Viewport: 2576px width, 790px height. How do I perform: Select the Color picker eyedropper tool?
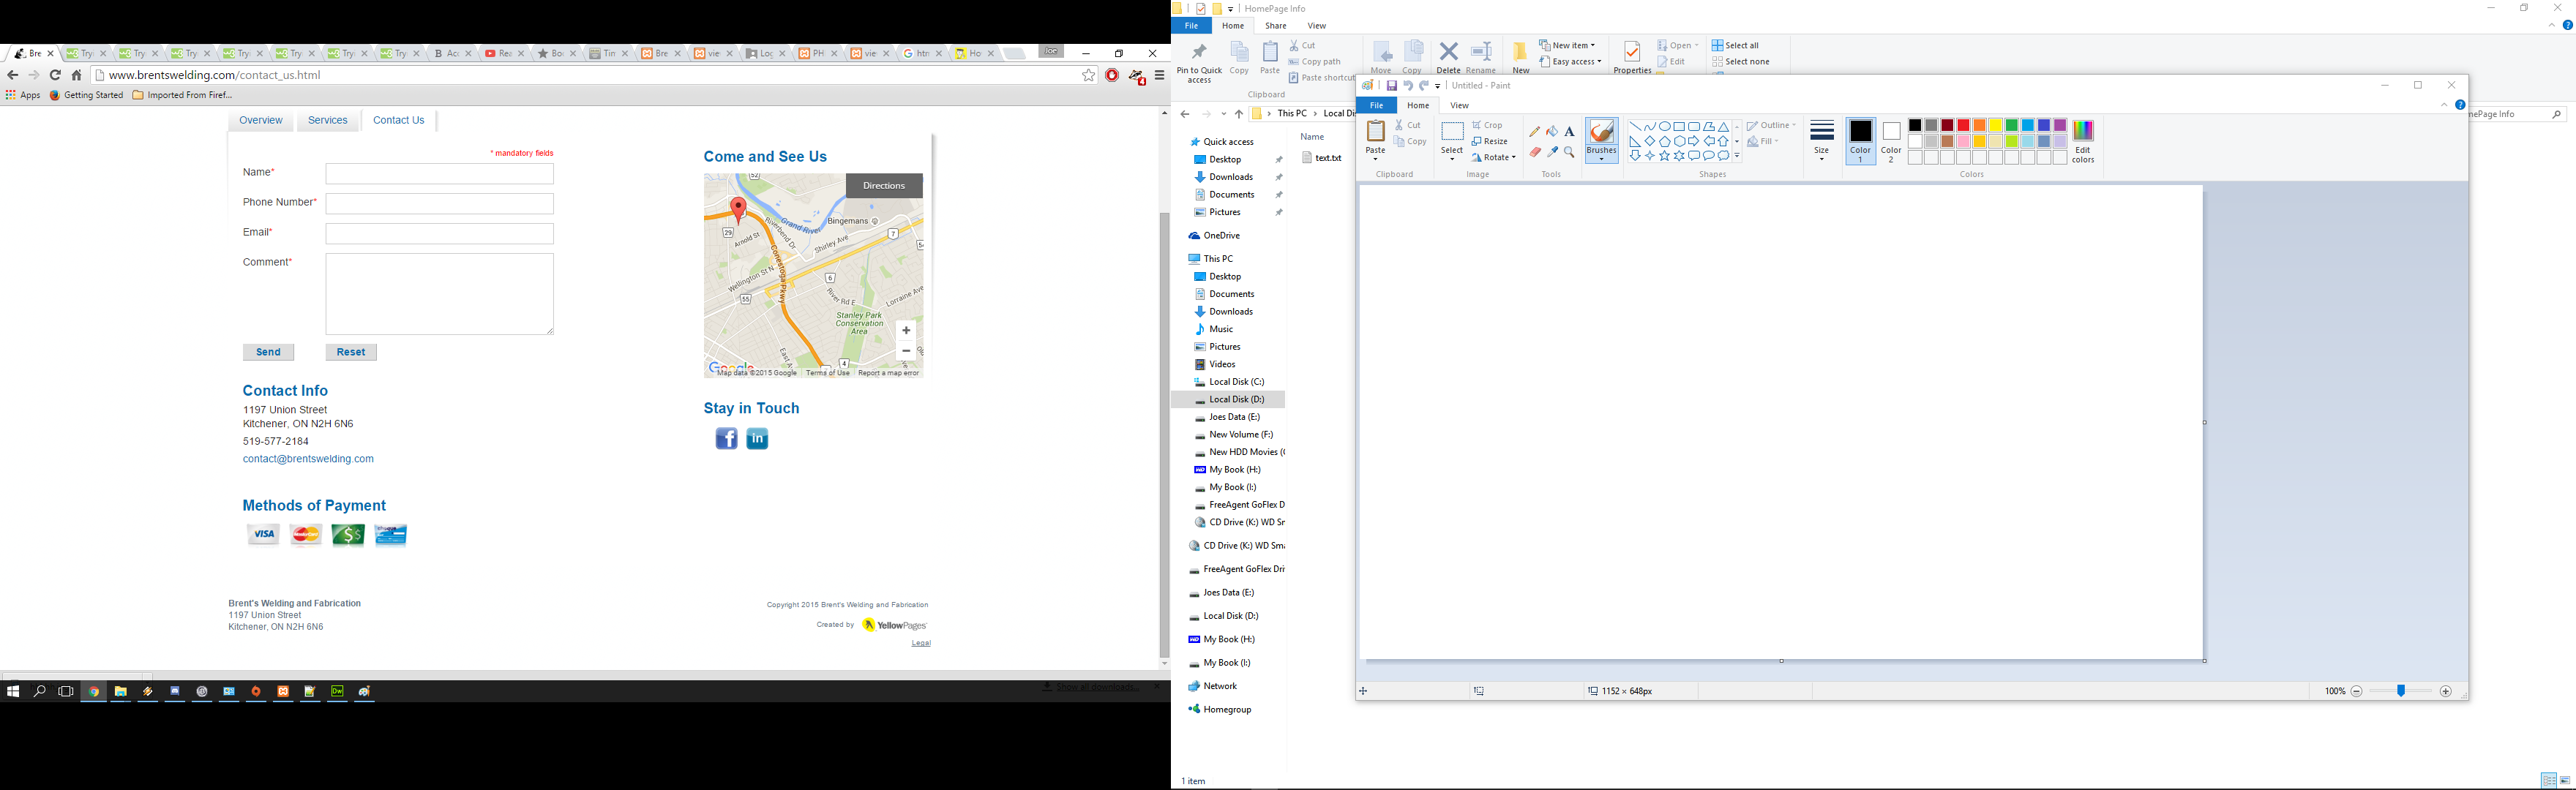(x=1552, y=153)
